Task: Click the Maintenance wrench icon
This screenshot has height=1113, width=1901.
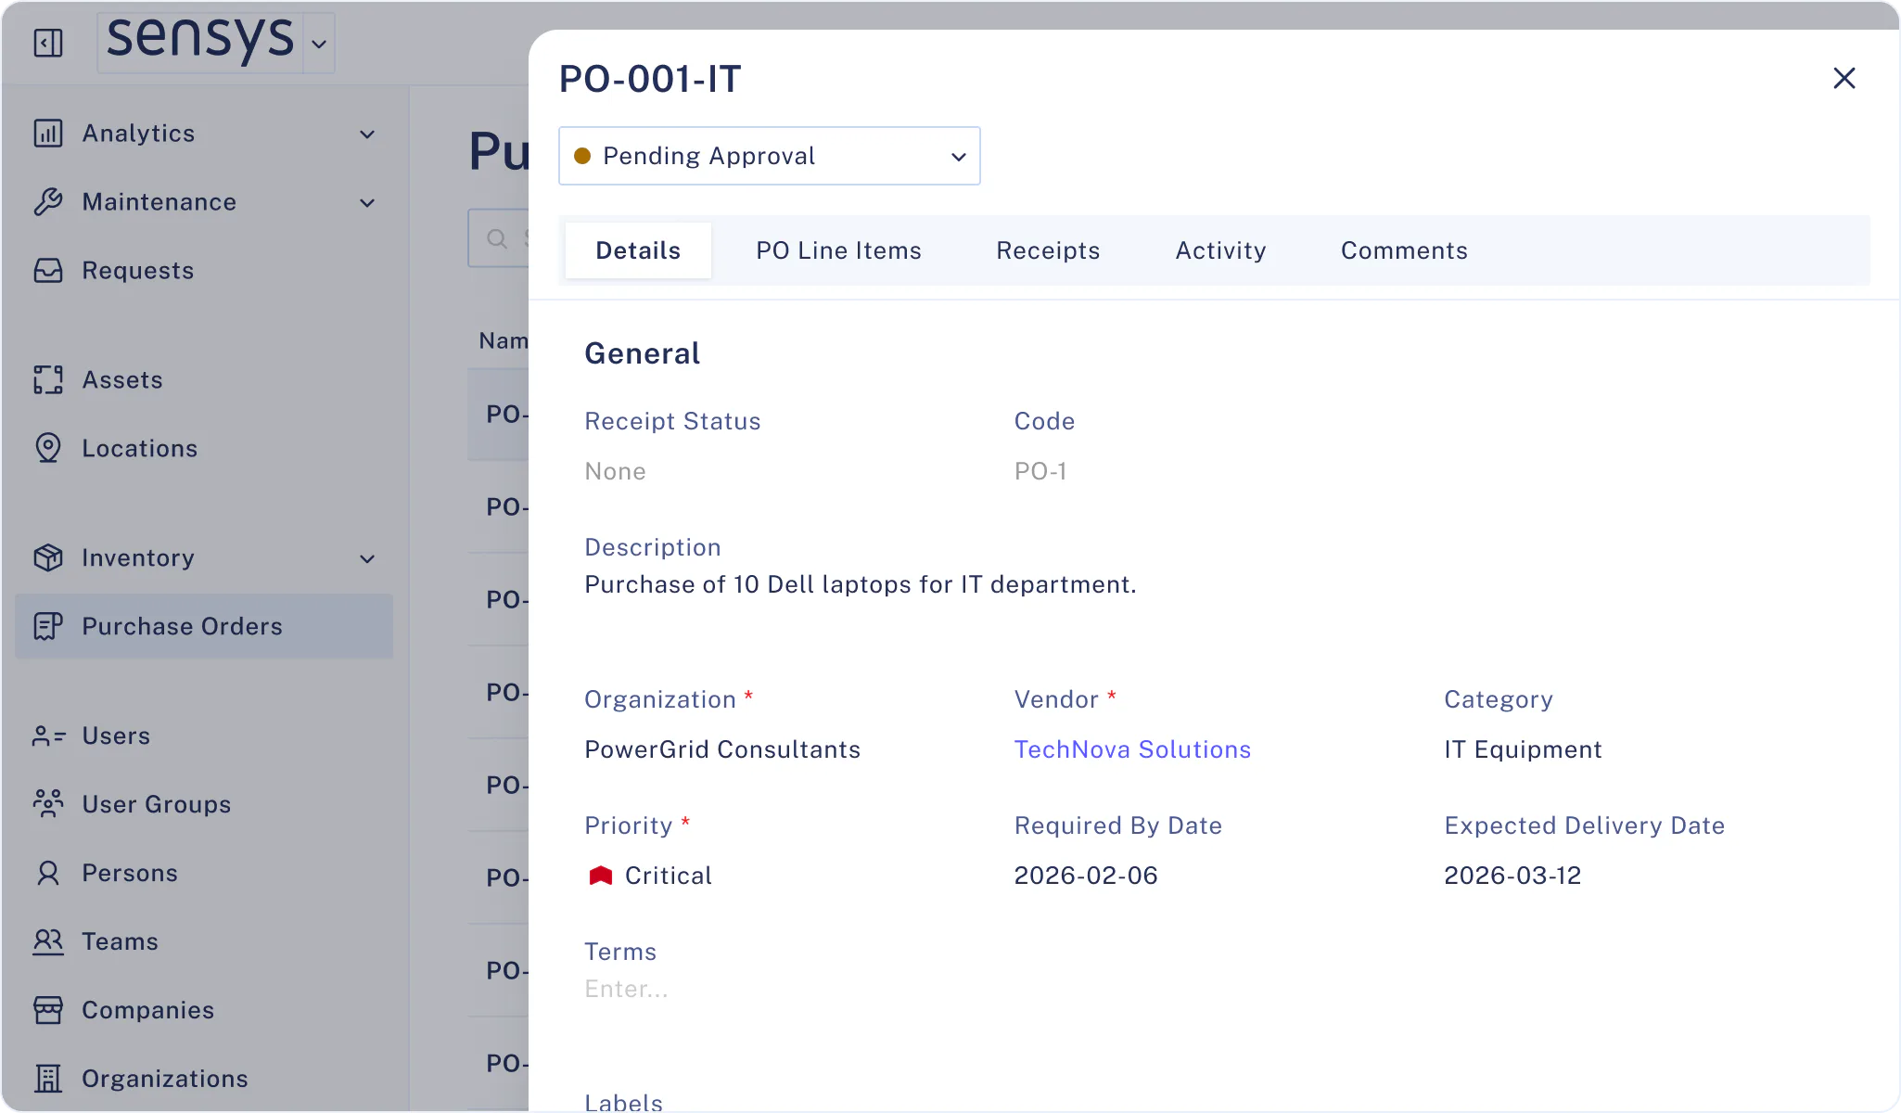Action: (48, 202)
